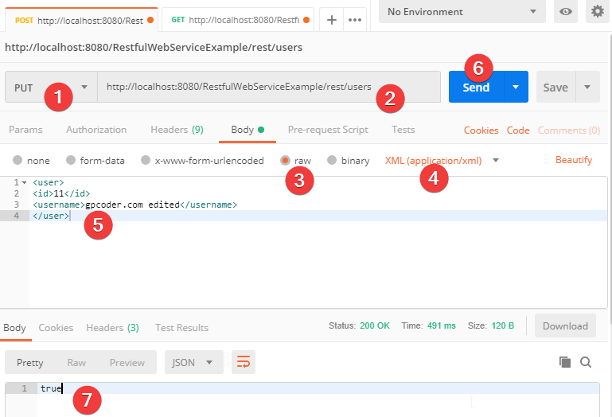Image resolution: width=612 pixels, height=417 pixels.
Task: Select the binary body type
Action: [x=348, y=161]
